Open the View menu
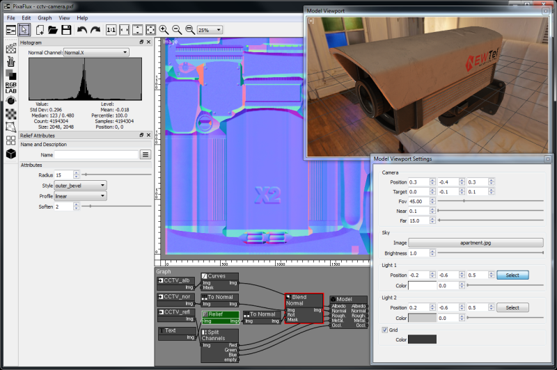Screen dimensions: 557x370 [x=64, y=17]
